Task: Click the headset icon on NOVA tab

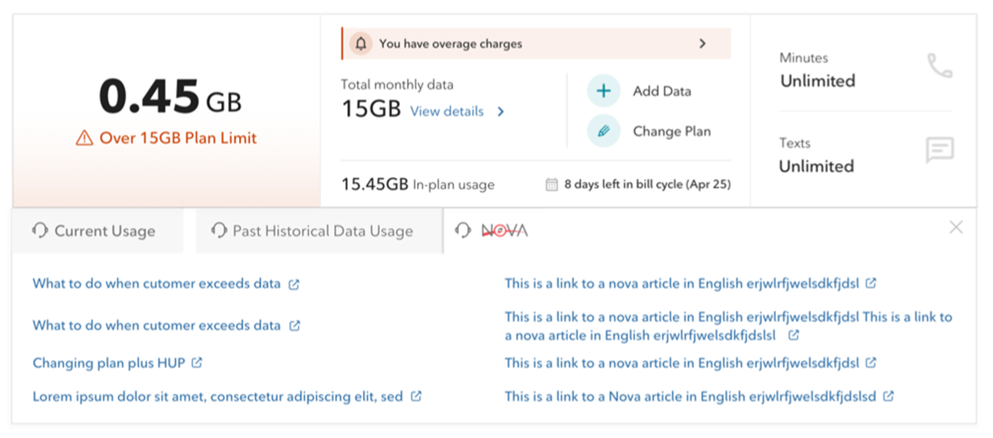Action: coord(463,230)
